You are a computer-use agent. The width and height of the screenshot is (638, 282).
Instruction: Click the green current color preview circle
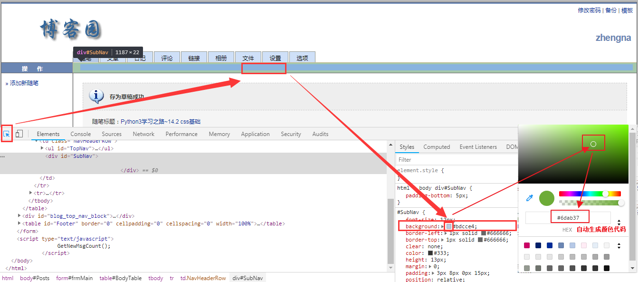click(547, 198)
